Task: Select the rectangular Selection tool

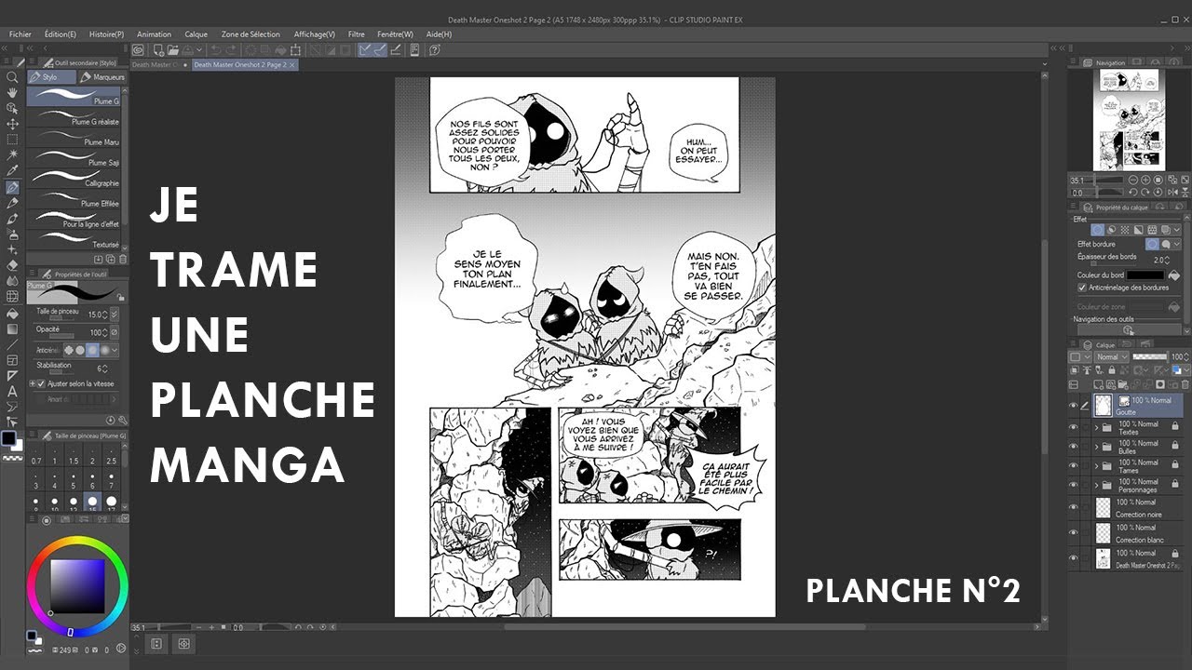Action: point(12,140)
